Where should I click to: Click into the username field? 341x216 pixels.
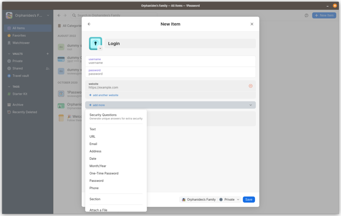[x=170, y=61]
